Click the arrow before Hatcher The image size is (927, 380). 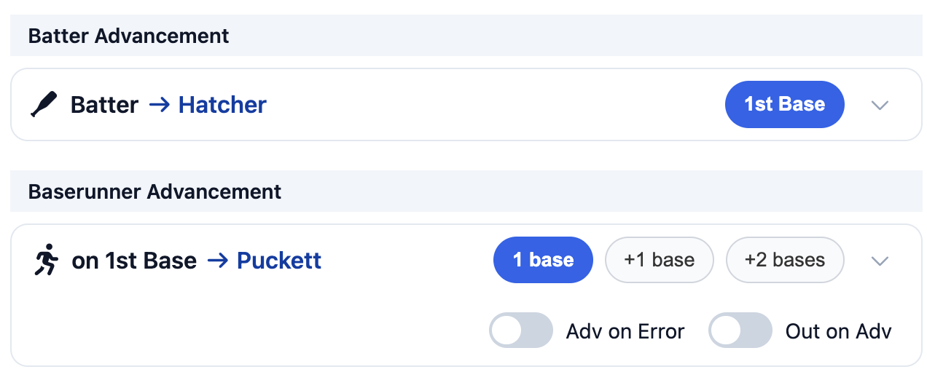[159, 105]
